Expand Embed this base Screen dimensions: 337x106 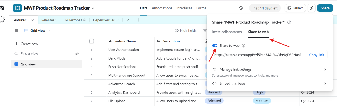tap(269, 83)
